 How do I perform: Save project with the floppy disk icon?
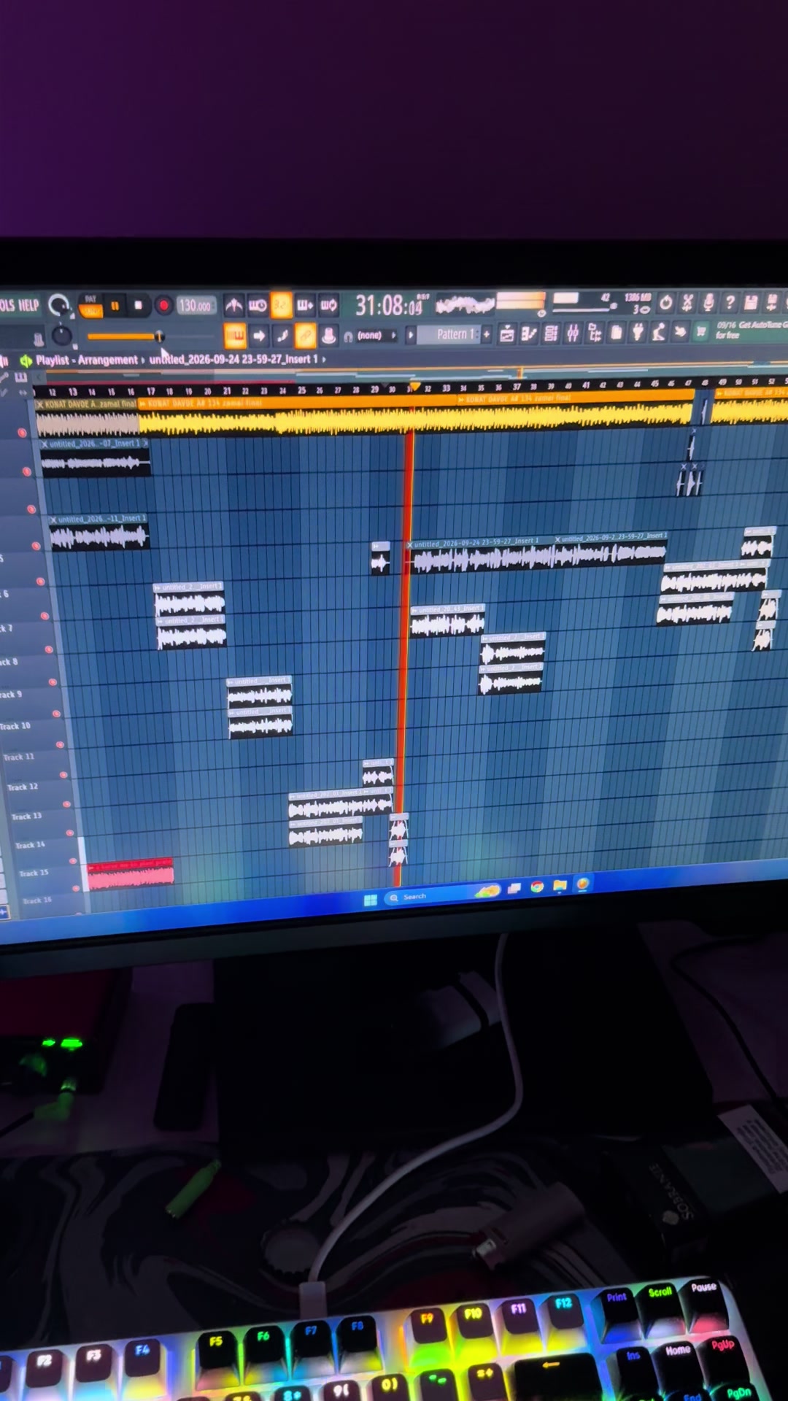(x=750, y=301)
